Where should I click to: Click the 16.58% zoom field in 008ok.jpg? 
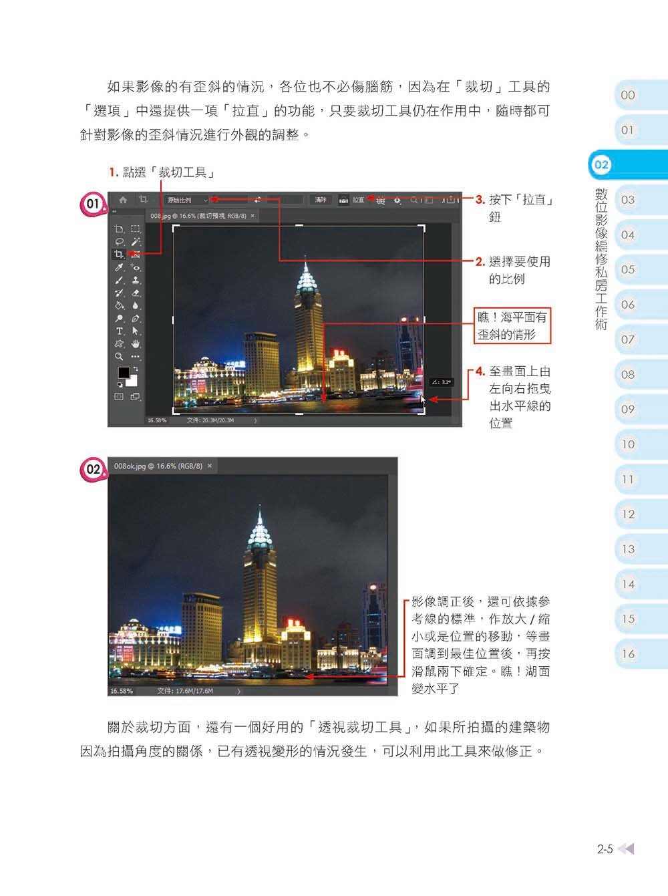122,691
